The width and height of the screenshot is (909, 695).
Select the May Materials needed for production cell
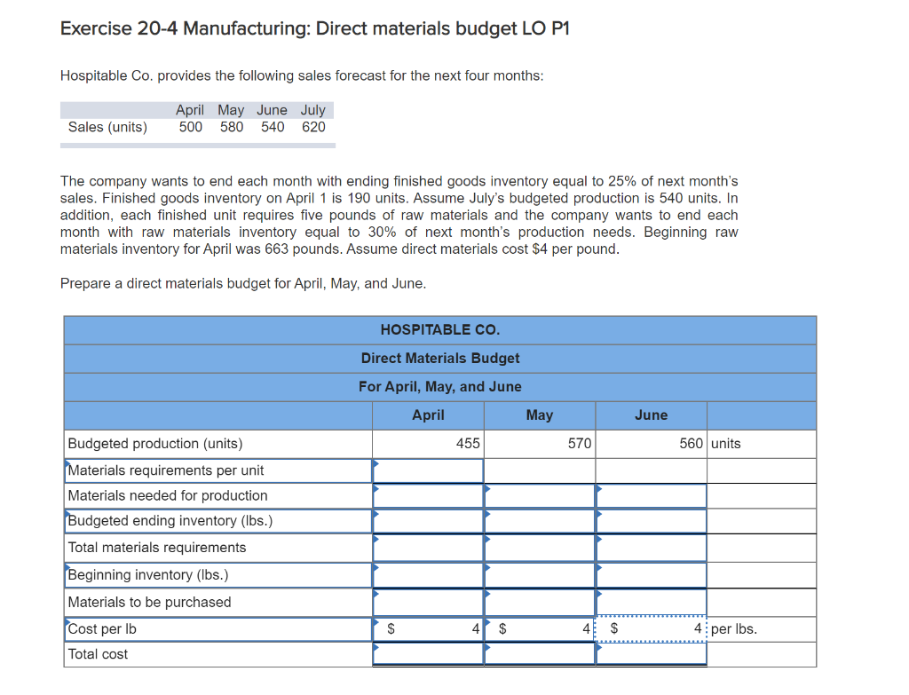pos(539,495)
